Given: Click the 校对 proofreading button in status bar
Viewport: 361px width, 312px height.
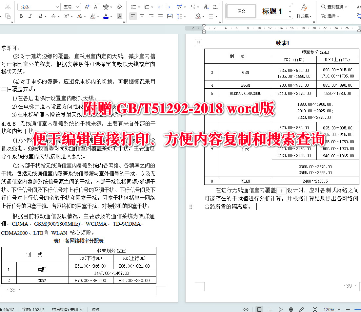Looking at the screenshot, I should [x=95, y=309].
